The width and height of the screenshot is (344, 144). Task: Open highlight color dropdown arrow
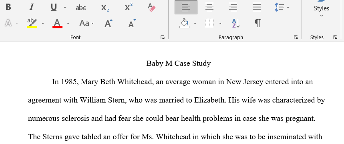pyautogui.click(x=43, y=23)
